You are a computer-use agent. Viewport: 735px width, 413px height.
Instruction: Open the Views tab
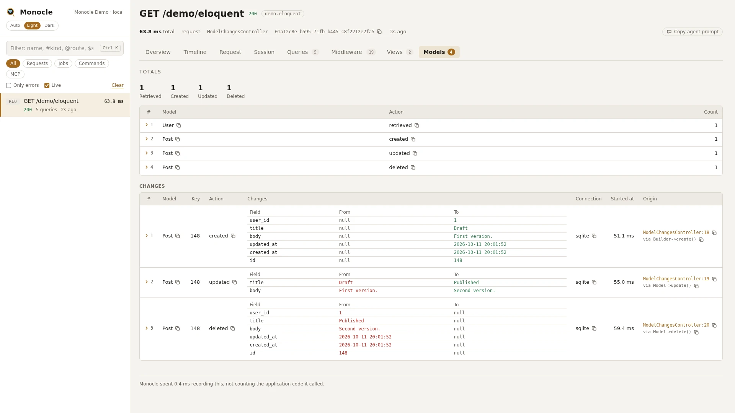[399, 52]
